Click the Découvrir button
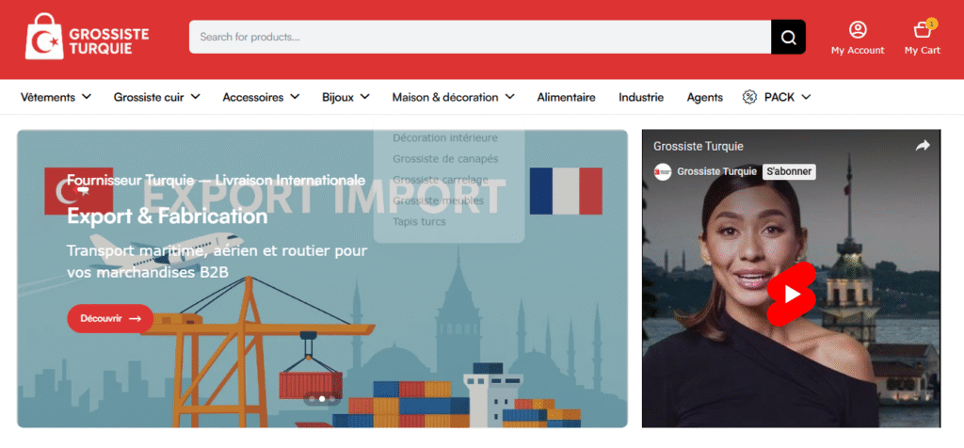The width and height of the screenshot is (964, 448). pyautogui.click(x=110, y=318)
